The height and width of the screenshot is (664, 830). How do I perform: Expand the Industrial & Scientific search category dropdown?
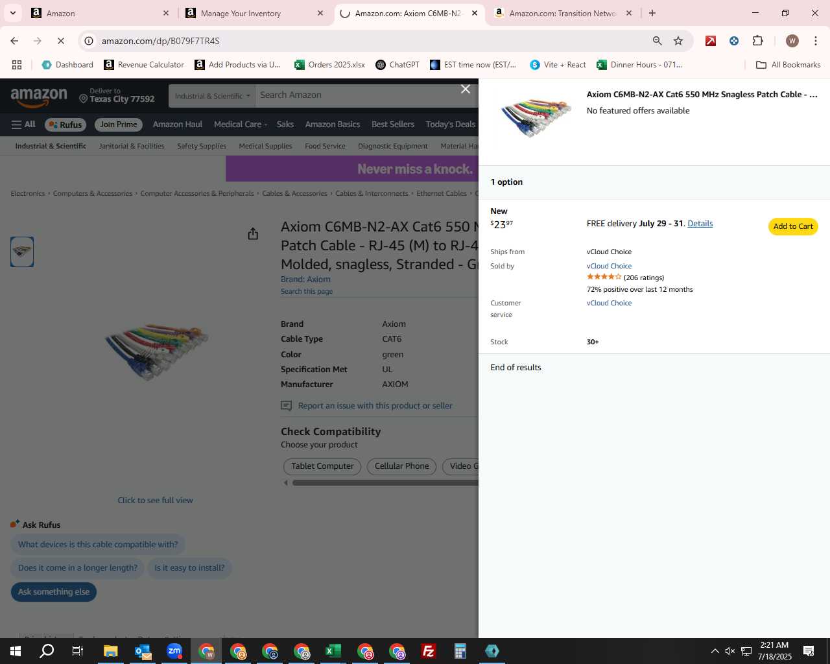click(212, 96)
